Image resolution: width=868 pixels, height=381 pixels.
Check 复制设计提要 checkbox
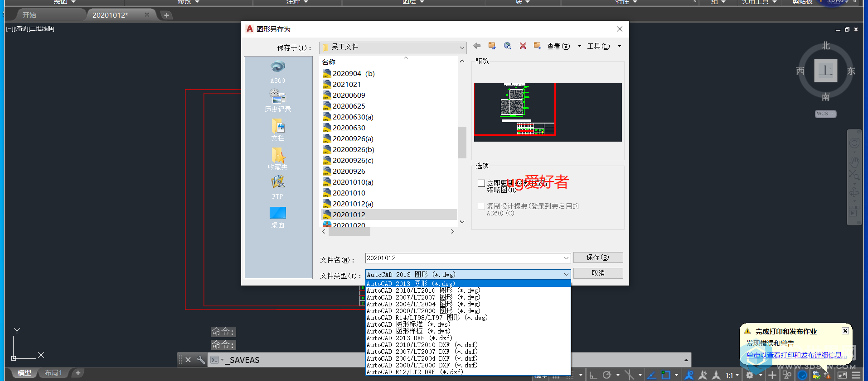pos(481,206)
